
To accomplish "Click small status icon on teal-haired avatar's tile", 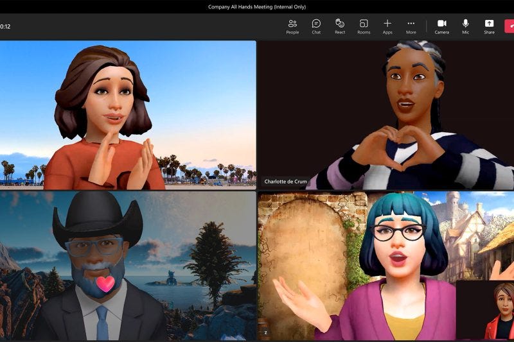I will 265,332.
